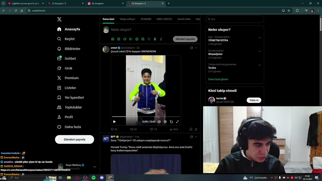
Task: Switch to Instagram browser tab
Action: tap(106, 4)
